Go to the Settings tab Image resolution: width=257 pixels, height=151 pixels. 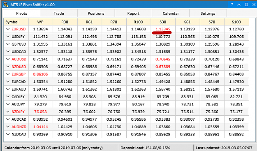coord(208,13)
